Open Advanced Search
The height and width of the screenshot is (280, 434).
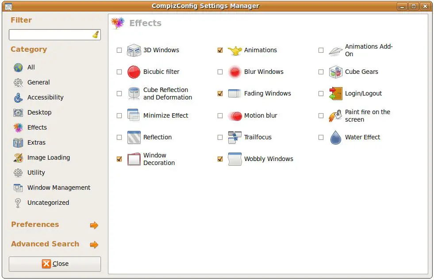tap(45, 244)
